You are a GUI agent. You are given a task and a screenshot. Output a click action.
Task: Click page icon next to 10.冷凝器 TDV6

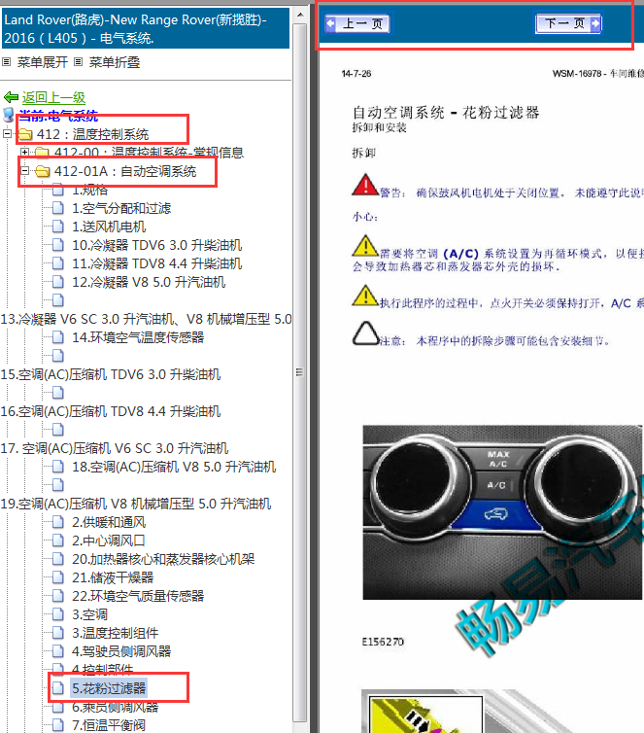click(x=58, y=245)
